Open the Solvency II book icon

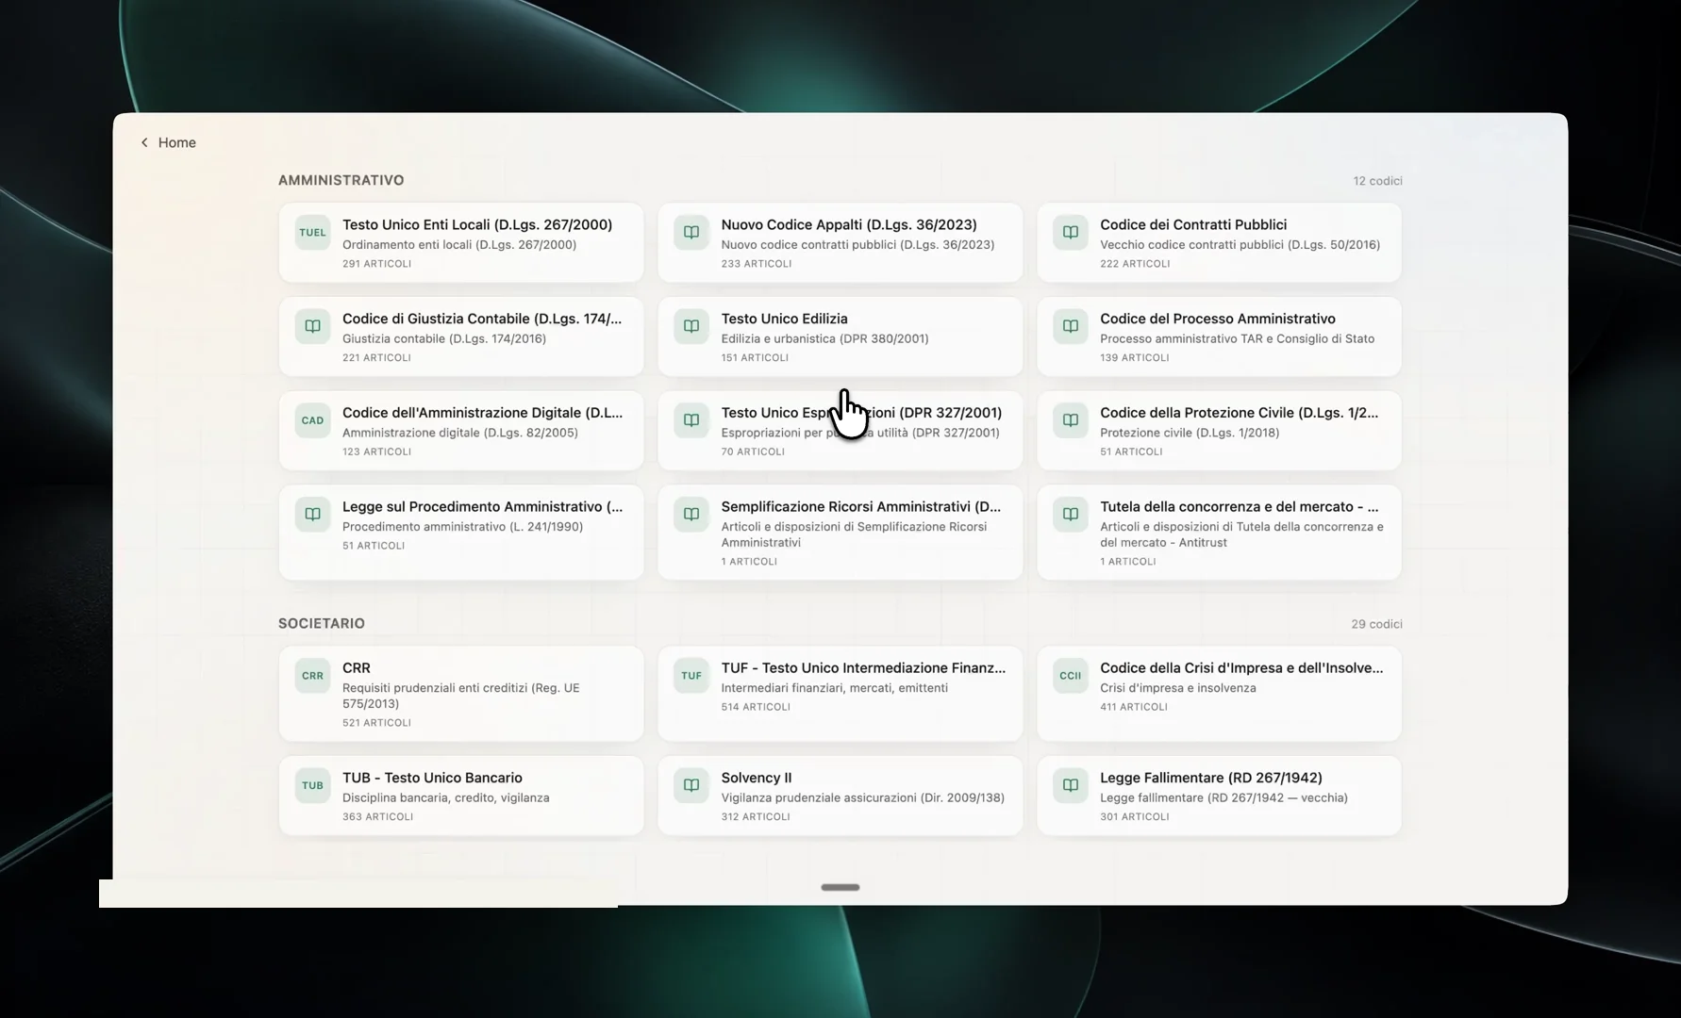tap(691, 786)
